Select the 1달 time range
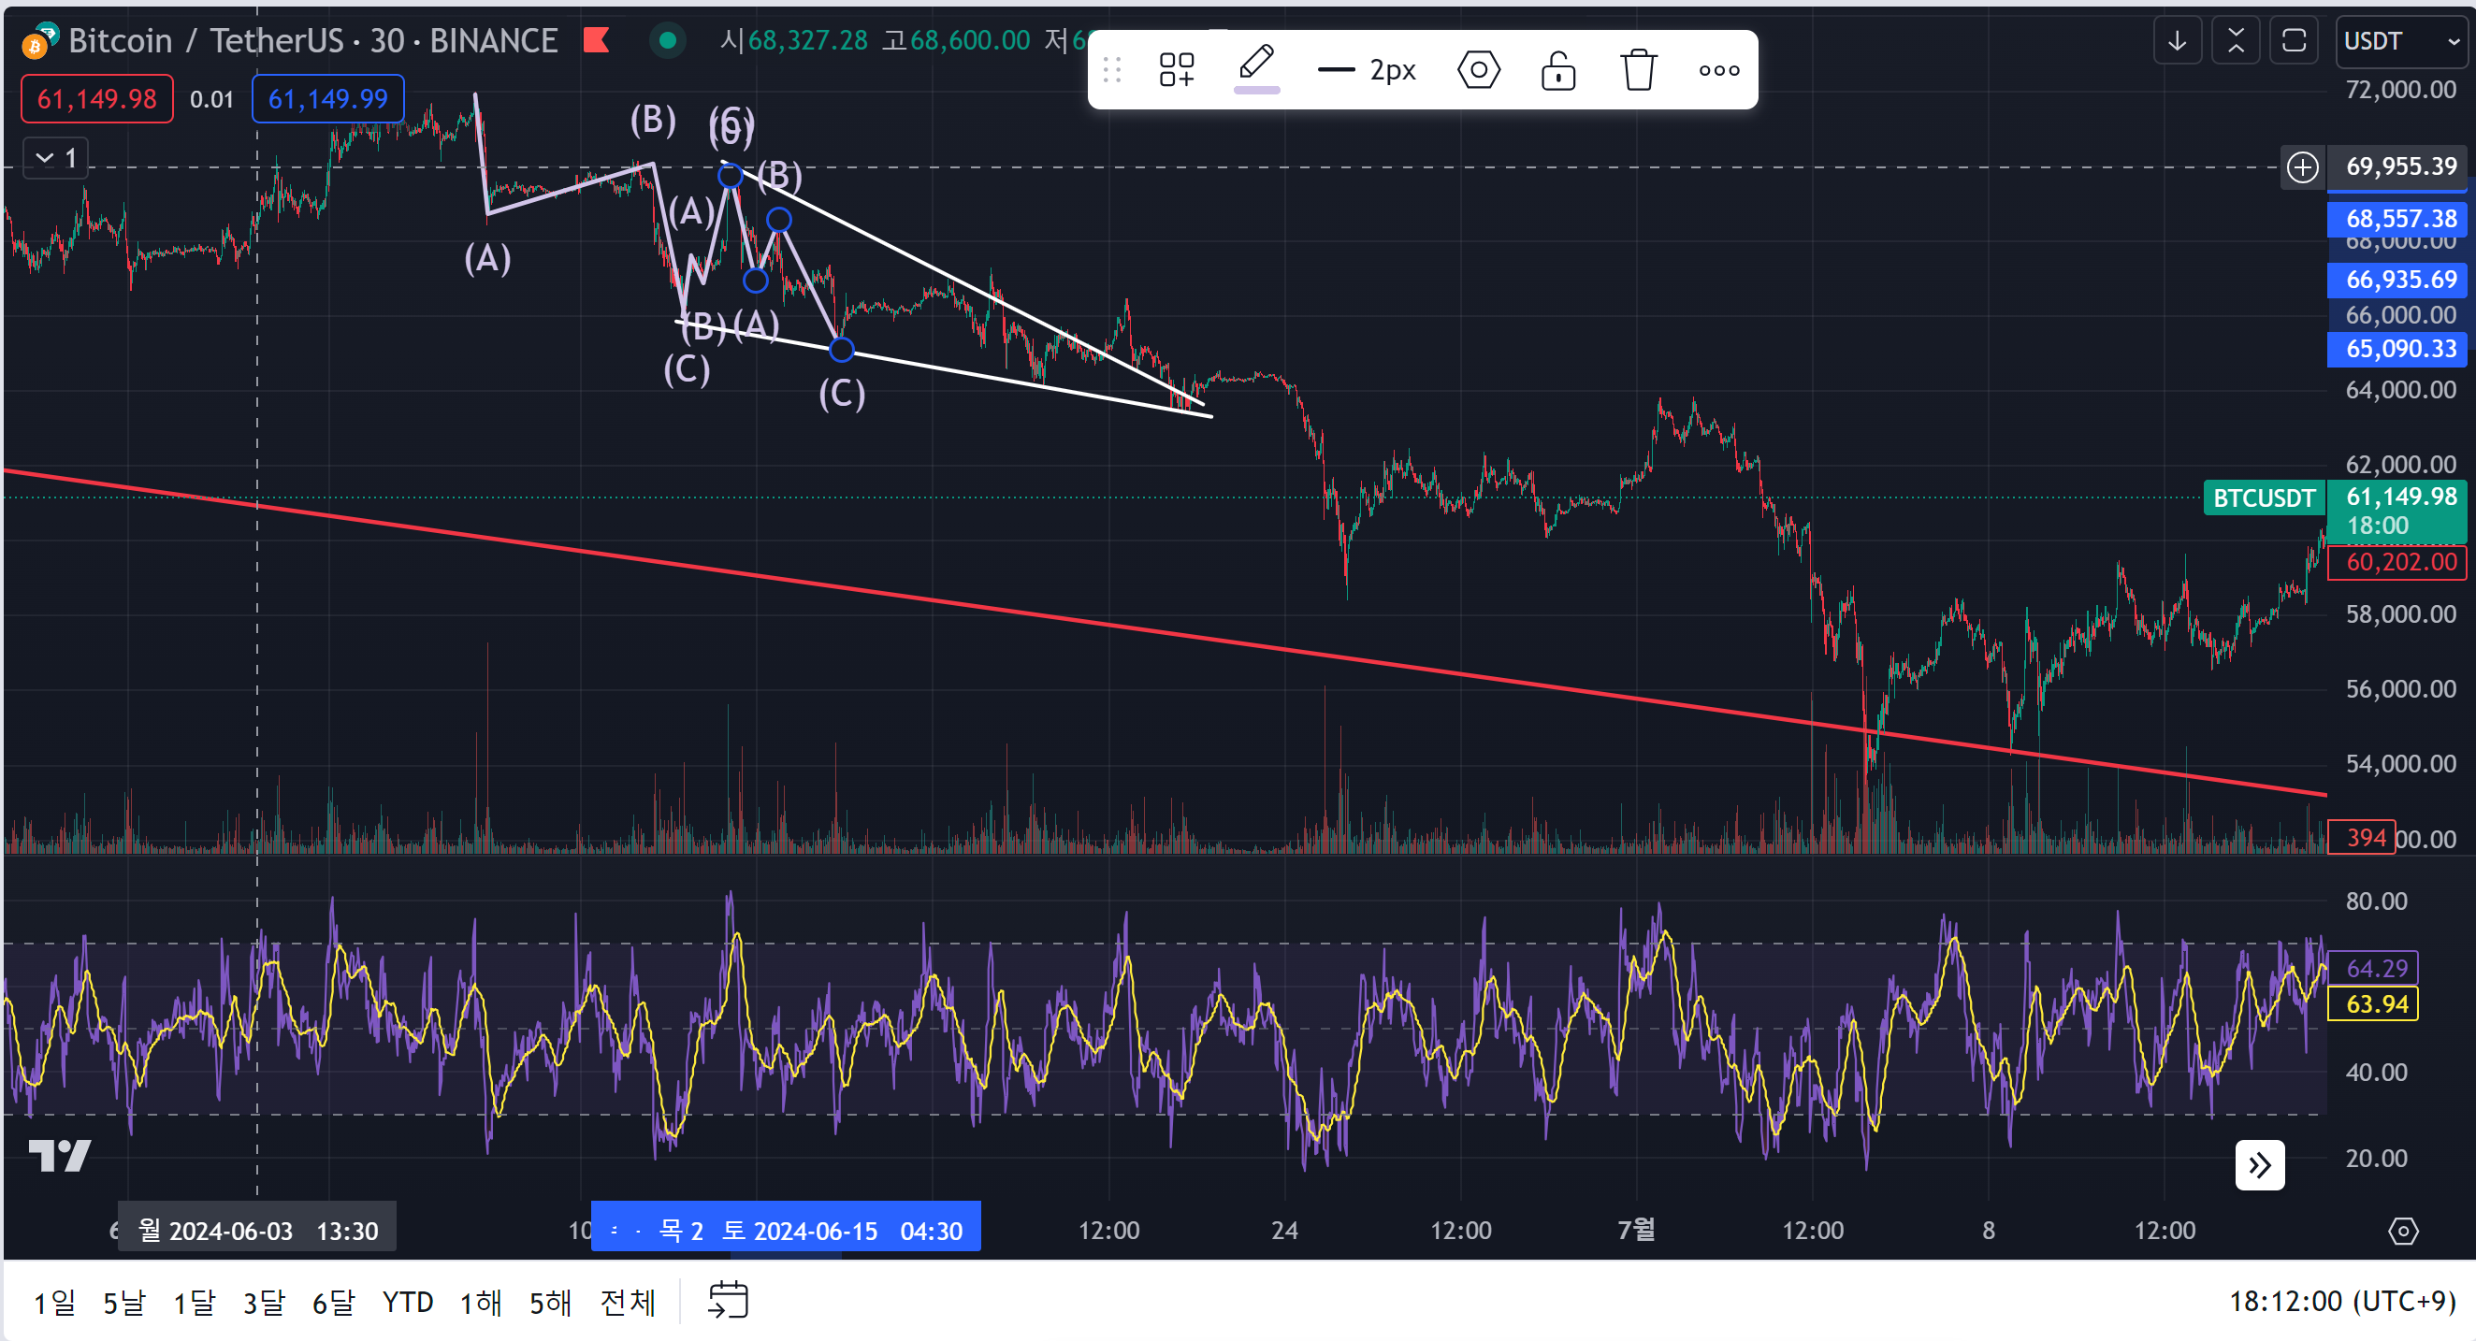2476x1341 pixels. click(x=195, y=1303)
